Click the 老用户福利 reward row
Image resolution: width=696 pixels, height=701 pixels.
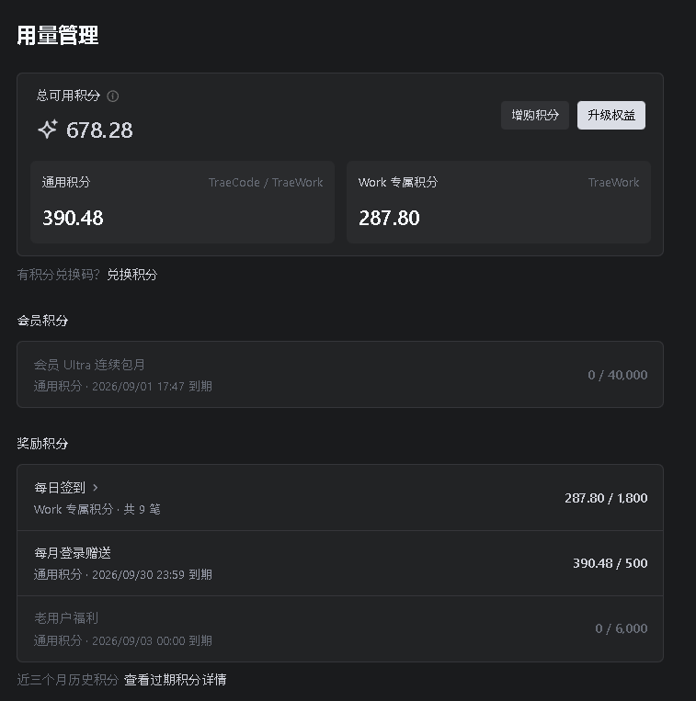pyautogui.click(x=340, y=628)
